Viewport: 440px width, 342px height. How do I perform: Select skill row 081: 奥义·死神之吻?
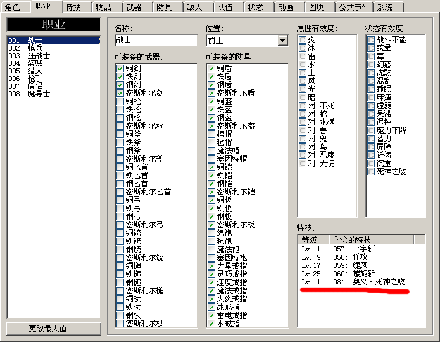(x=361, y=282)
